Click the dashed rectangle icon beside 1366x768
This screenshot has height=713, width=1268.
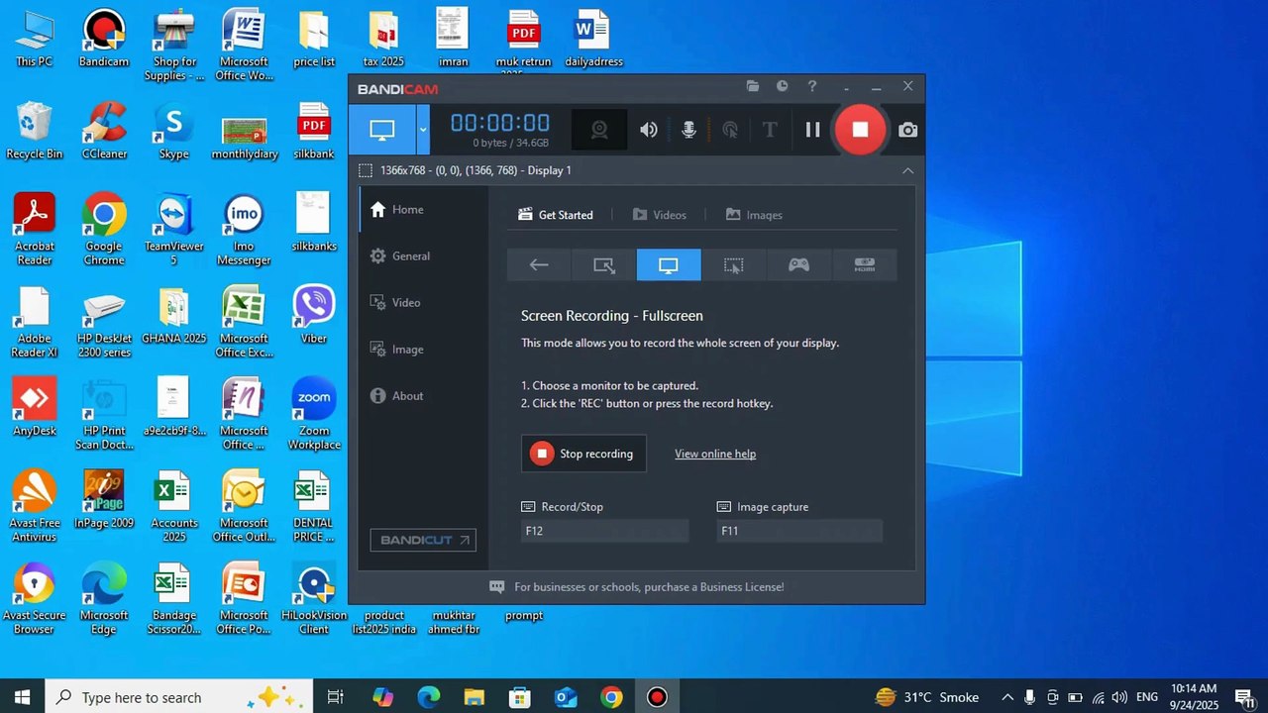[x=366, y=170]
